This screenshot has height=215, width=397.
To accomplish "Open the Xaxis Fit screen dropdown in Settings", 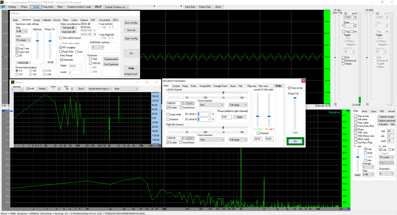I will point(23,40).
